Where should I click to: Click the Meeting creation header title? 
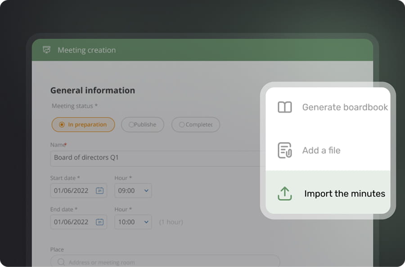pos(86,50)
